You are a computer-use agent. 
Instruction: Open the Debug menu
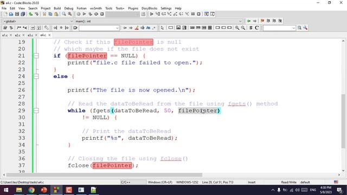69,9
